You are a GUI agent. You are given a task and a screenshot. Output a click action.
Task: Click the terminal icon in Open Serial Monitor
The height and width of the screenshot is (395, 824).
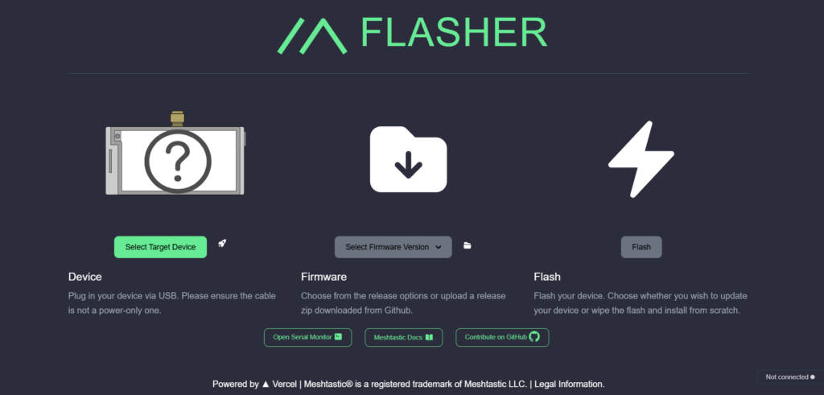(339, 337)
